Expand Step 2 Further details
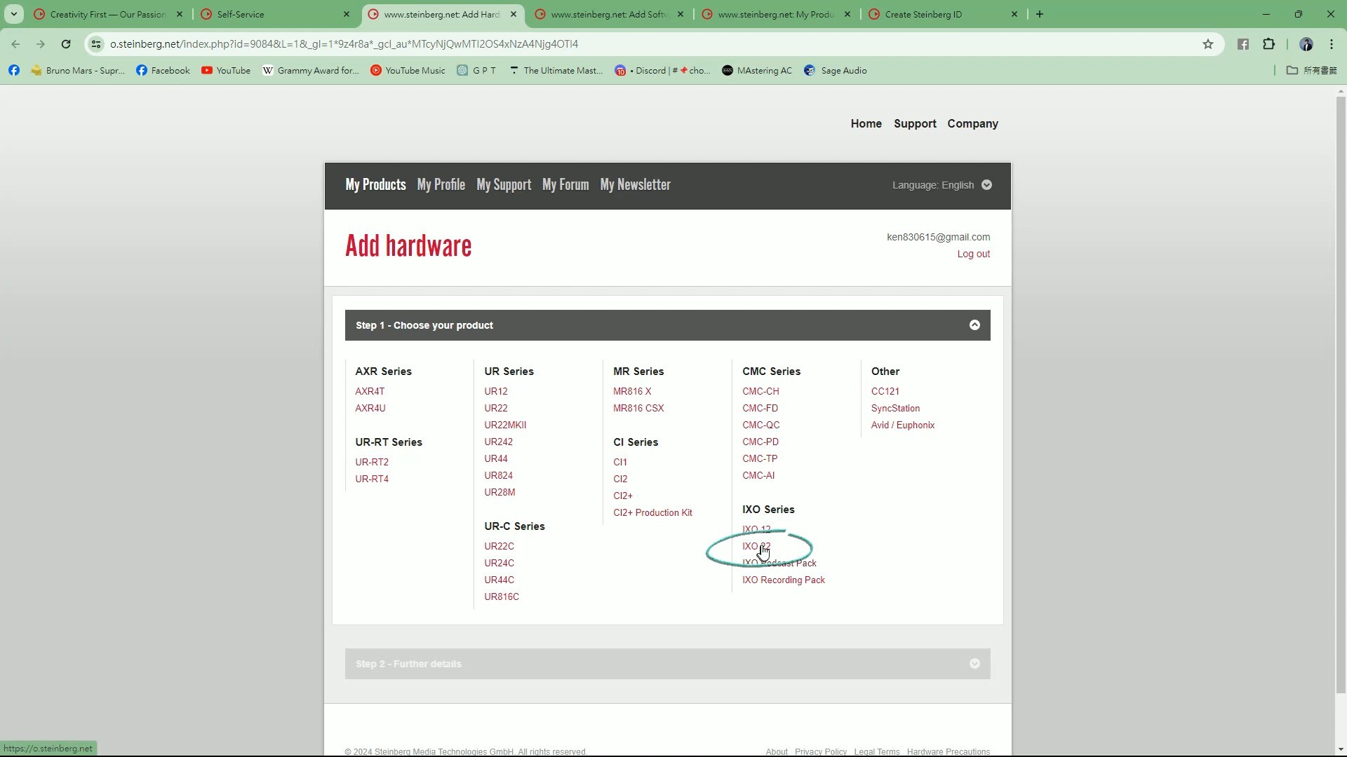This screenshot has height=757, width=1347. click(x=974, y=664)
